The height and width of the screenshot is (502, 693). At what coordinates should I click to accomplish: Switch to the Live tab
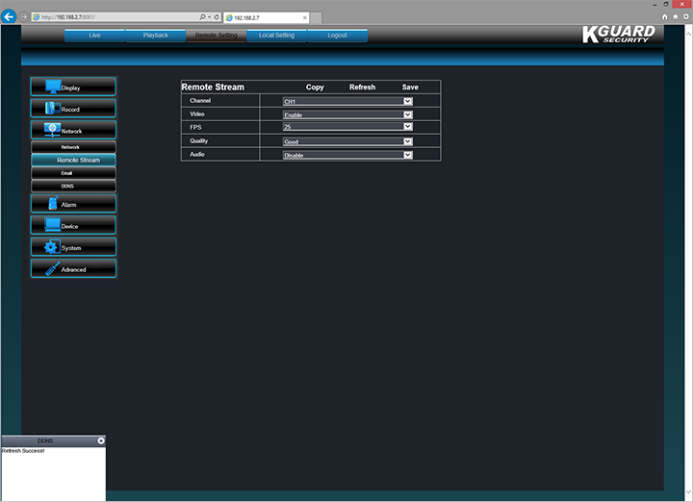tap(94, 36)
